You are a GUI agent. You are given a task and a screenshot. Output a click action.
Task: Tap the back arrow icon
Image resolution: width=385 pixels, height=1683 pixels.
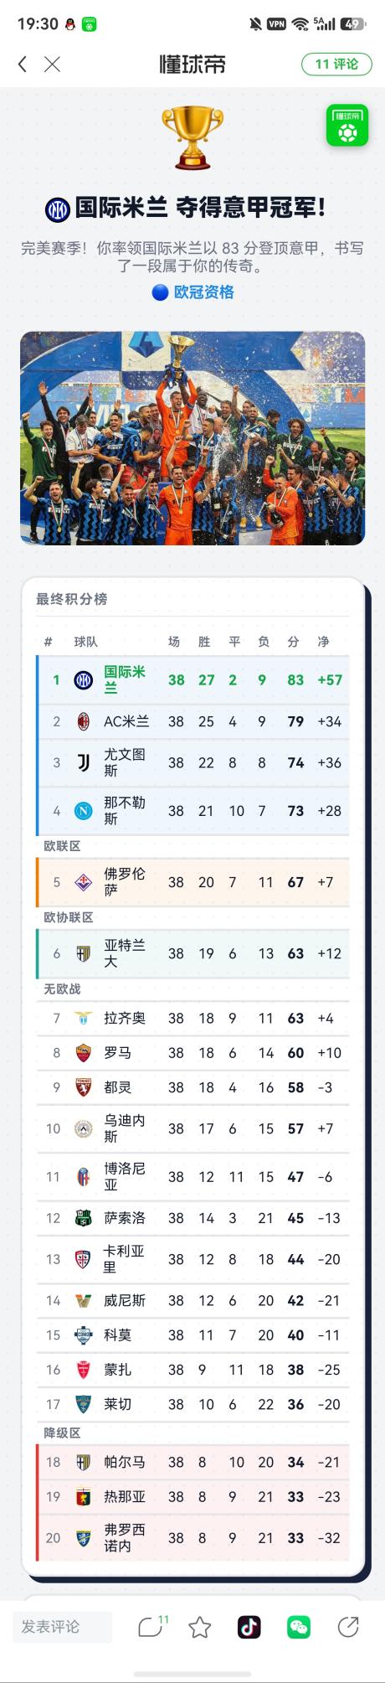[23, 64]
